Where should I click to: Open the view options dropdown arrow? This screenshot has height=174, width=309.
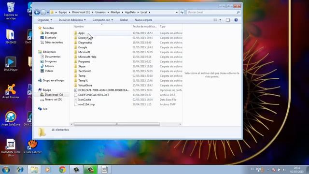point(220,20)
